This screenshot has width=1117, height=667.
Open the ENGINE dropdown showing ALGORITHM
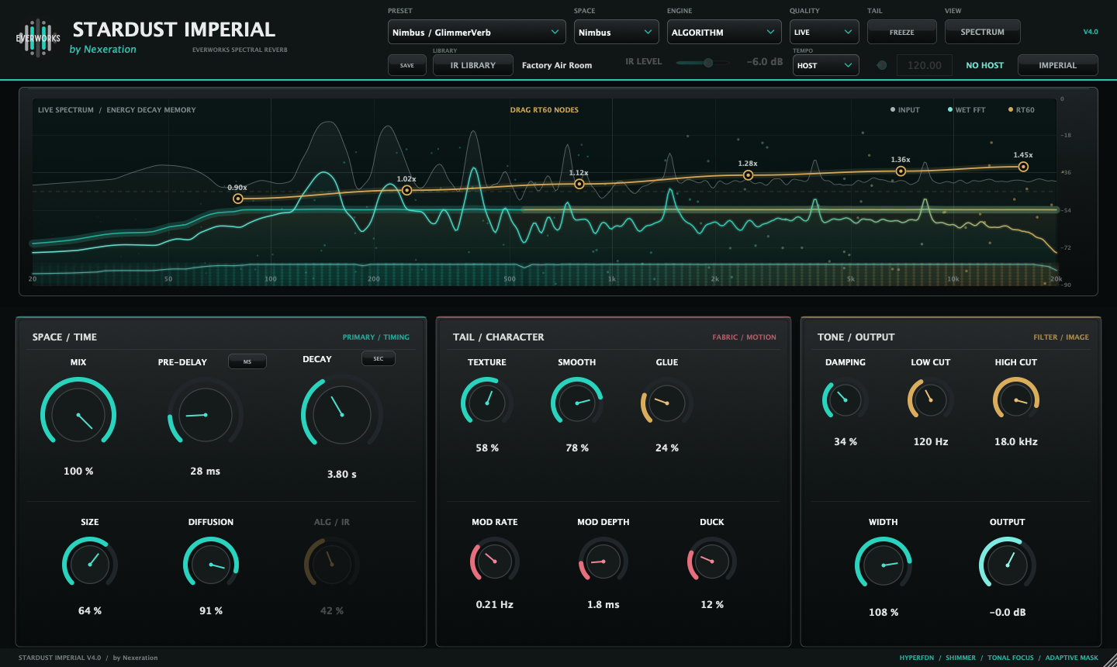724,32
